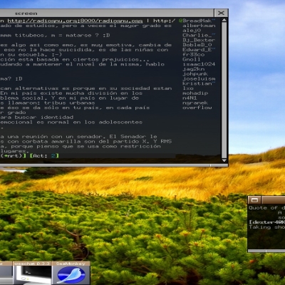Click the scrollbar down arrow in screen window
Screen dimensions: 285x285
pos(224,160)
